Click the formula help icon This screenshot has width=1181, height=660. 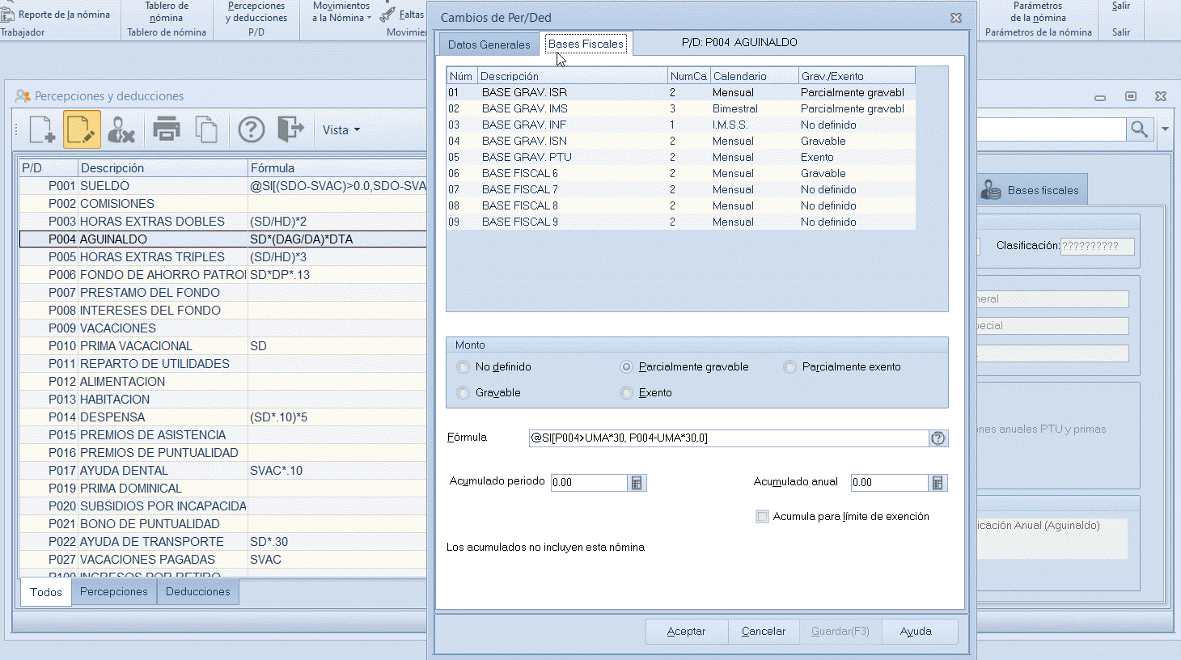point(938,438)
